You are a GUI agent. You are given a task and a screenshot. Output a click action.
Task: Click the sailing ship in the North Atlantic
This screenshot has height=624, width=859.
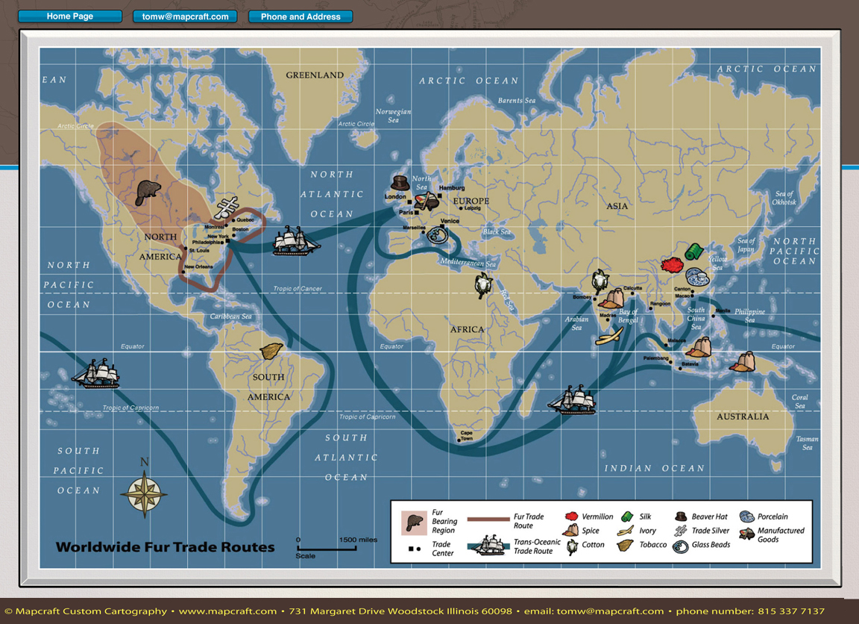point(296,240)
